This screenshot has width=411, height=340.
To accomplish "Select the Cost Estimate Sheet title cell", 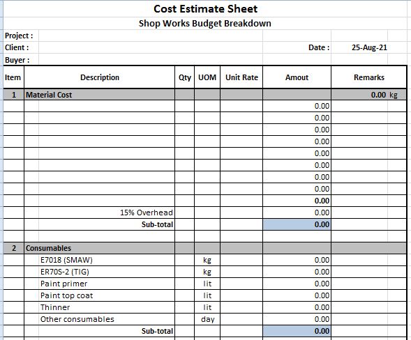I will tap(205, 9).
